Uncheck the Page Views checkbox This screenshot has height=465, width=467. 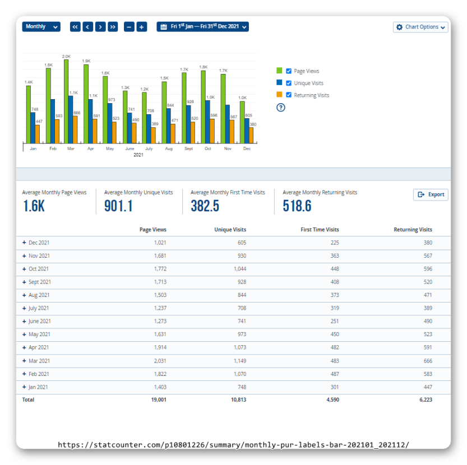289,71
